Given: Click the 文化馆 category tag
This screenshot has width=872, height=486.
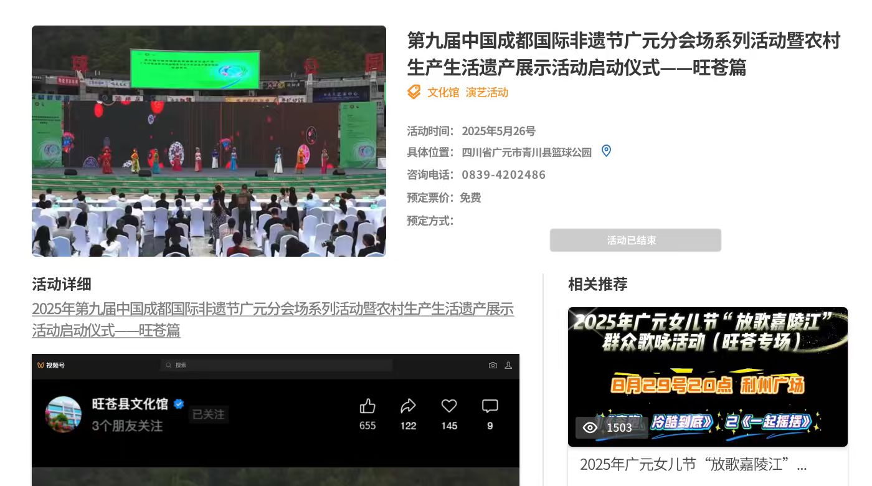Looking at the screenshot, I should (443, 92).
